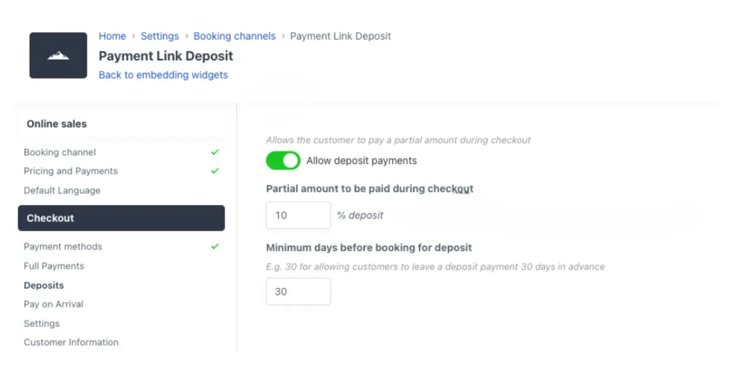
Task: Open Settings breadcrumb link
Action: (159, 36)
